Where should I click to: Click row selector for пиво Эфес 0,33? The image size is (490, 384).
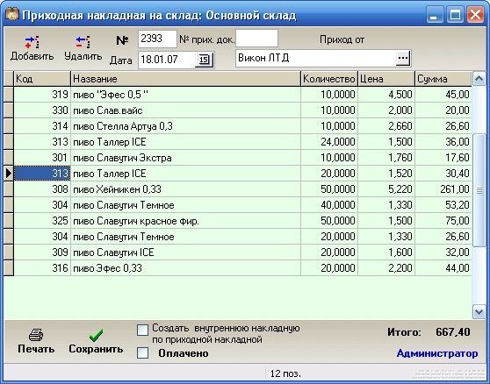coord(9,268)
